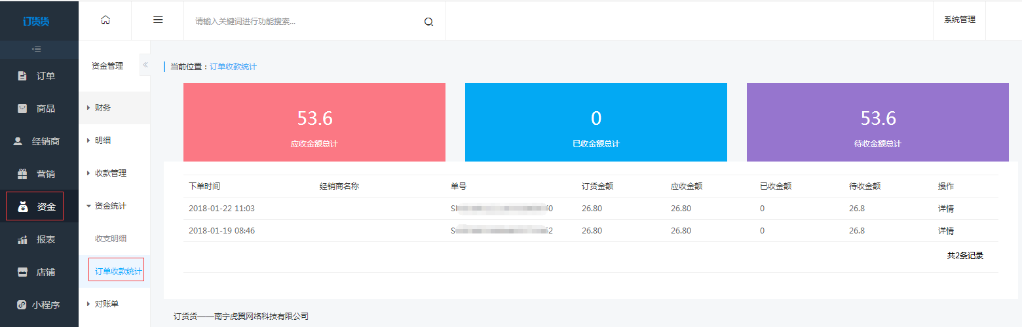Image resolution: width=1022 pixels, height=327 pixels.
Task: Click the 待收金额 column header
Action: pos(865,186)
